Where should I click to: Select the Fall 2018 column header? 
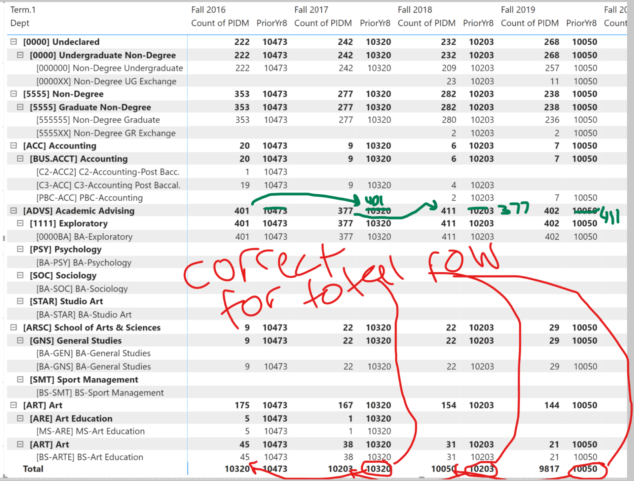point(415,10)
